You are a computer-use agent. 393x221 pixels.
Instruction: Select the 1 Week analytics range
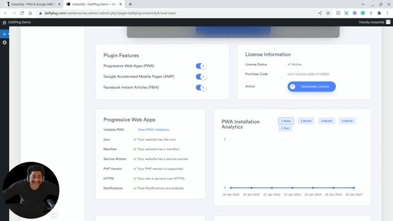(286, 121)
